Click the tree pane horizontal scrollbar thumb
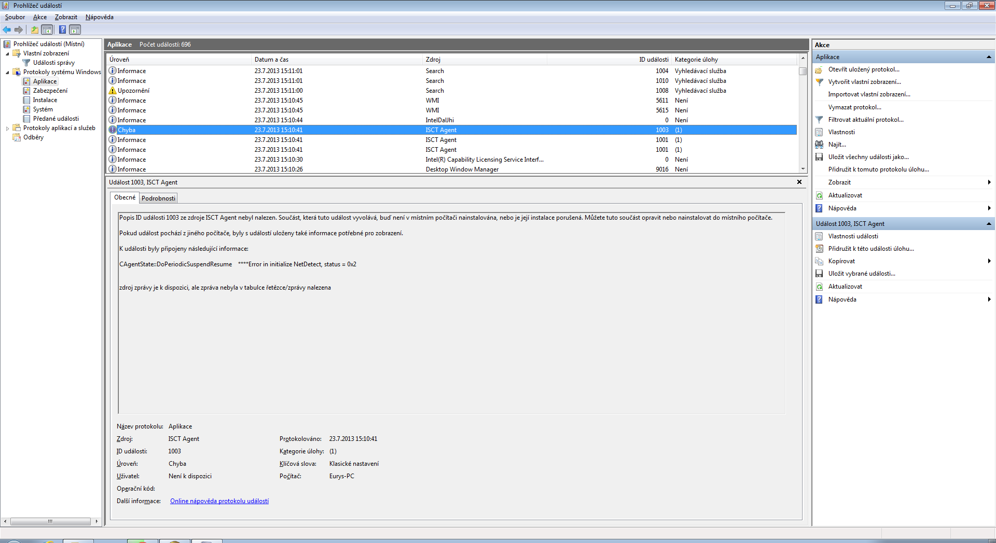 pyautogui.click(x=50, y=521)
